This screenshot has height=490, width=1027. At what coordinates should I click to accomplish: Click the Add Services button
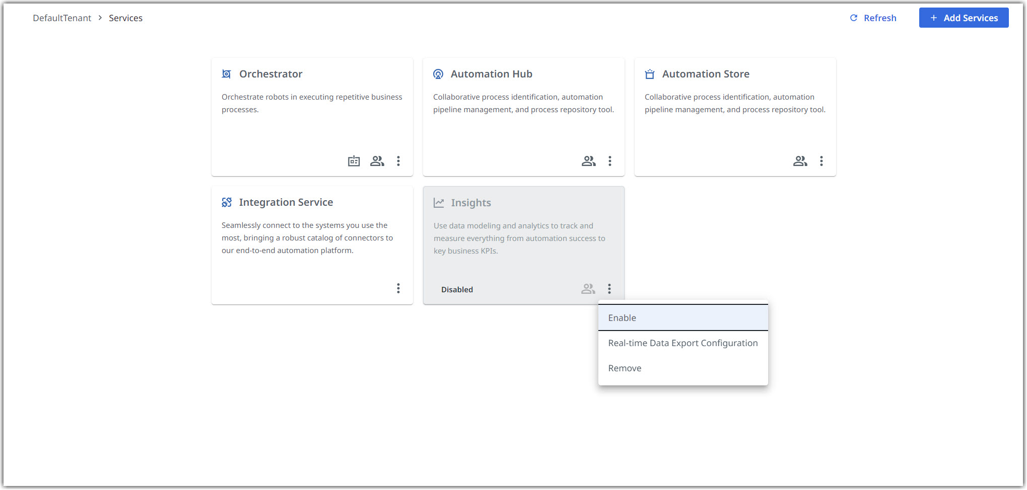(964, 18)
